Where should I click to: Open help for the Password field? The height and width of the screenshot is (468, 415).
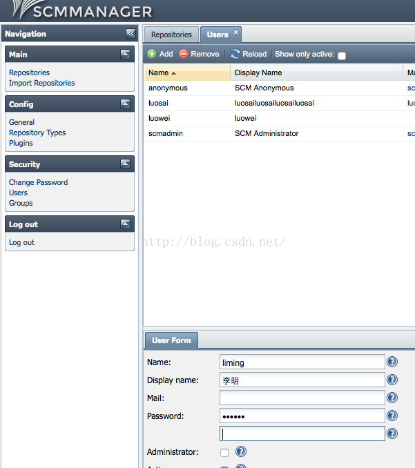click(x=392, y=416)
